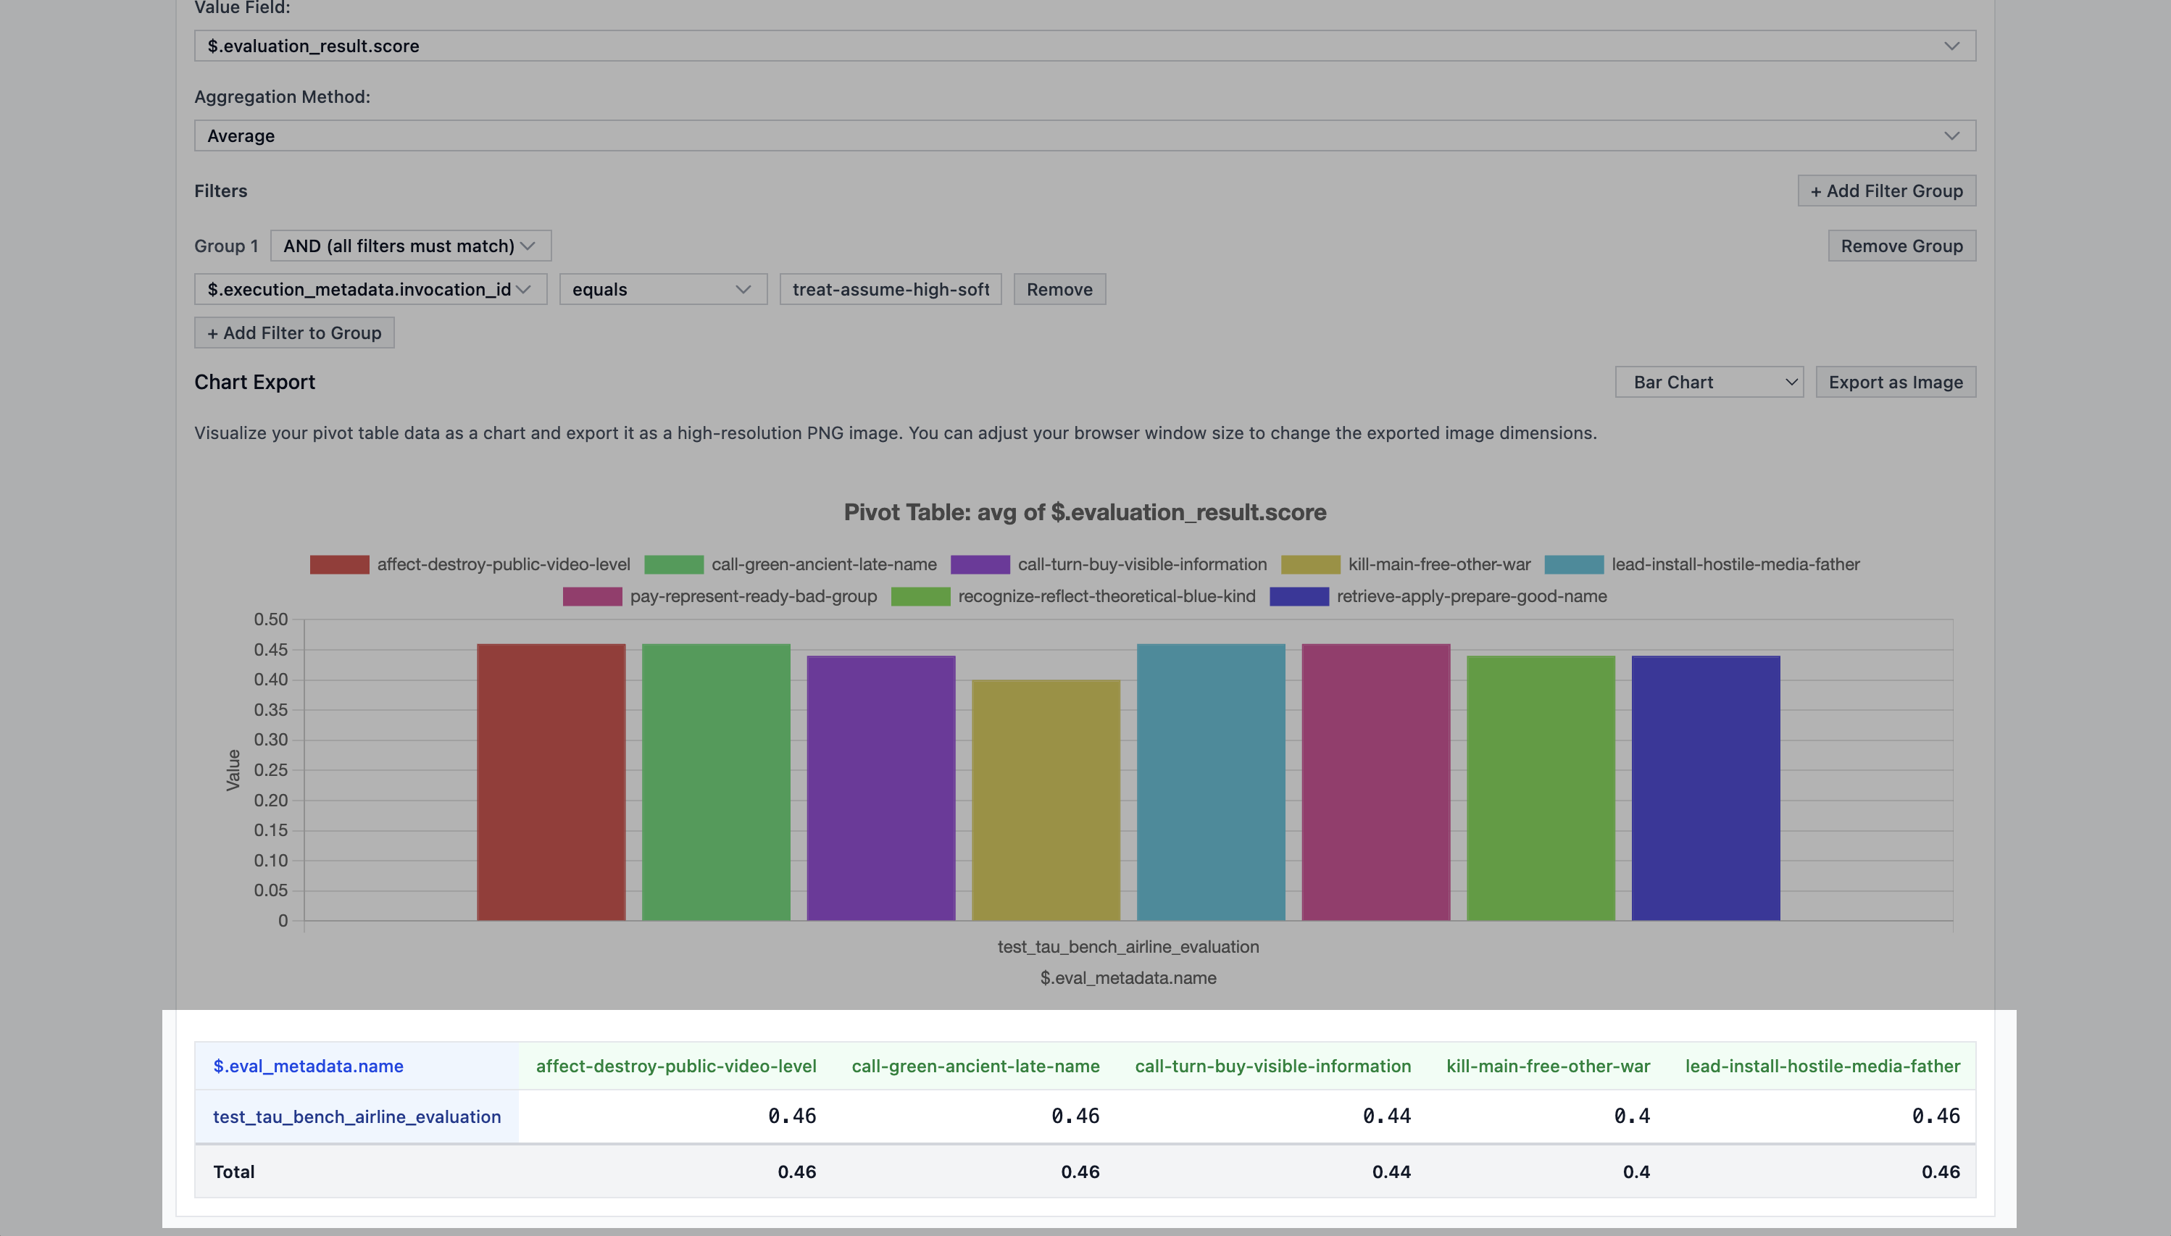Click Export as Image button
The width and height of the screenshot is (2171, 1236).
pyautogui.click(x=1895, y=382)
